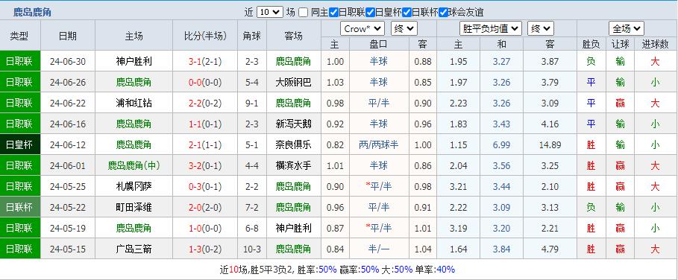Image resolution: width=678 pixels, height=280 pixels.
Task: Click the 负 result in 24-05-22 row
Action: (591, 207)
